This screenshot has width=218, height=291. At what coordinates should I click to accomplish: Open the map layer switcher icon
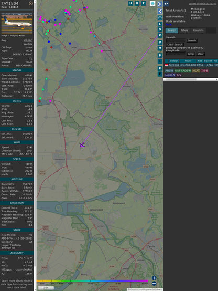tap(152, 3)
